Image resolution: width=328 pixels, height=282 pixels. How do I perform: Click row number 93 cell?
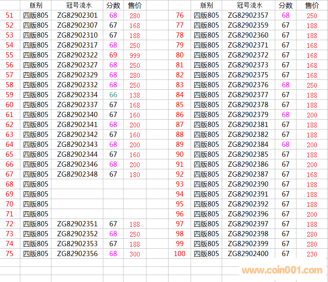179,184
